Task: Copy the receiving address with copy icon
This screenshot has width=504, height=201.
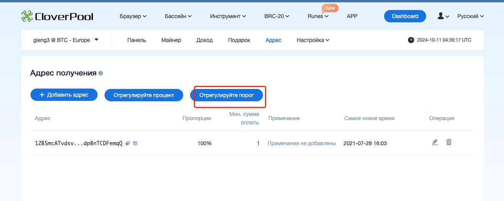Action: click(128, 143)
